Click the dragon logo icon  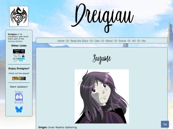(19, 16)
